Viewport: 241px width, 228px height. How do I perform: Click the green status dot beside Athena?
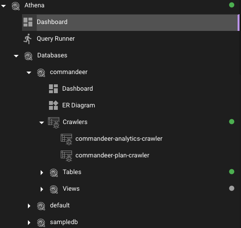tap(232, 5)
